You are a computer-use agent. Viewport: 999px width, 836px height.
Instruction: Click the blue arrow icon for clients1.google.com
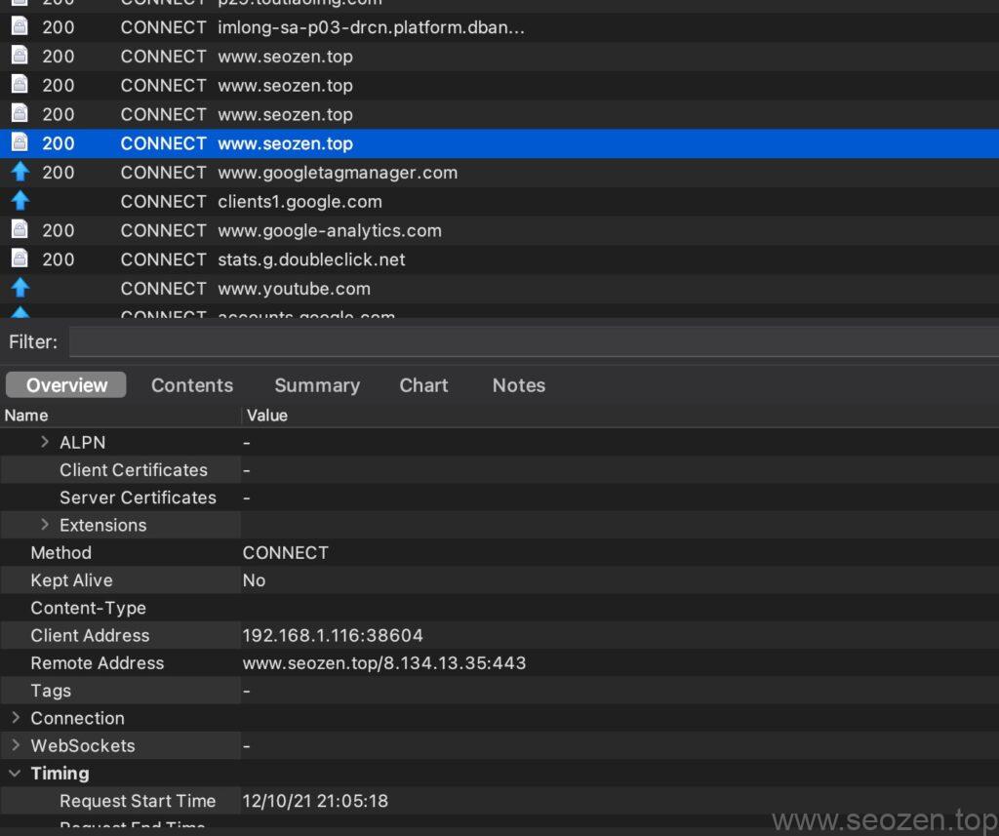tap(20, 201)
